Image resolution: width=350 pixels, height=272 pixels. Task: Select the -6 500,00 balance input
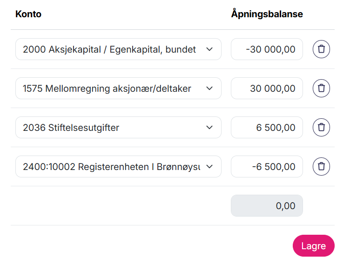(x=267, y=167)
